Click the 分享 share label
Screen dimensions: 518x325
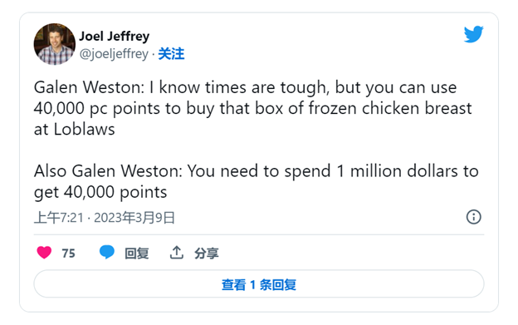(x=207, y=254)
